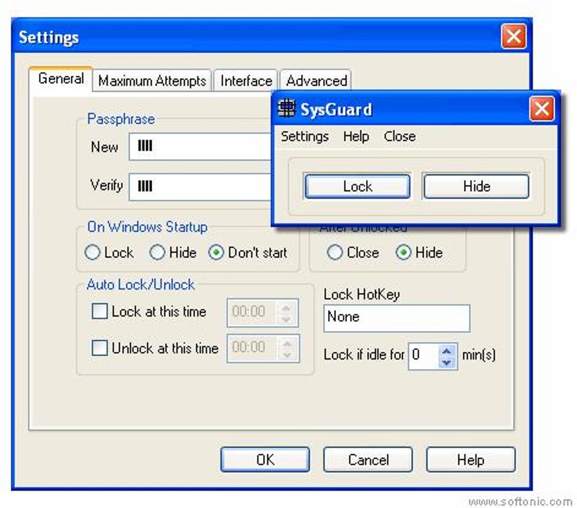Click the Help button at the bottom
The height and width of the screenshot is (508, 577).
click(471, 459)
